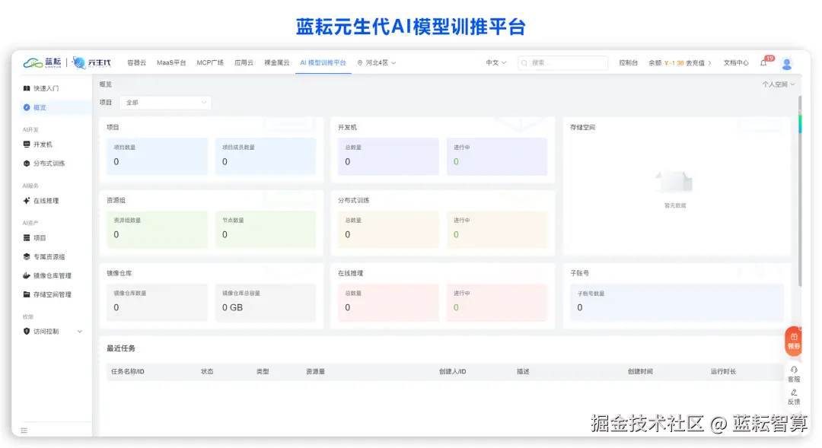The width and height of the screenshot is (822, 448).
Task: Open notifications bell with badge 19
Action: click(x=764, y=63)
